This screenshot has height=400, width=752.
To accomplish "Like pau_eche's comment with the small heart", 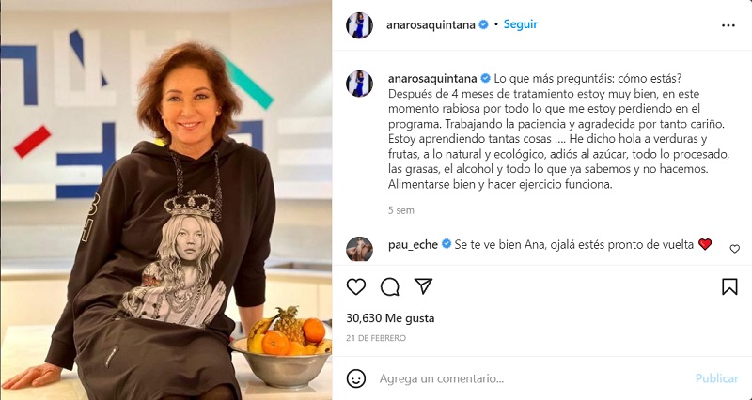I will [x=734, y=249].
